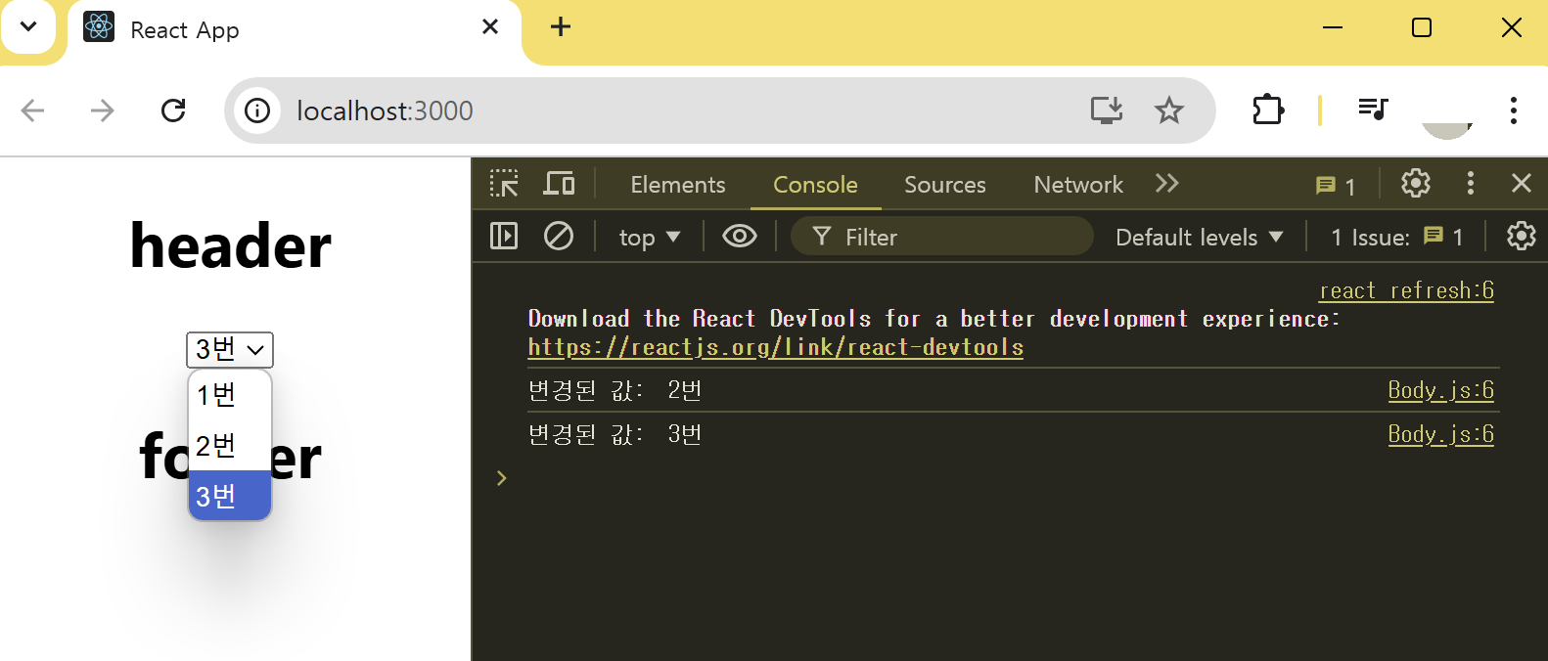The width and height of the screenshot is (1548, 661).
Task: Toggle the console sidebar
Action: (504, 236)
